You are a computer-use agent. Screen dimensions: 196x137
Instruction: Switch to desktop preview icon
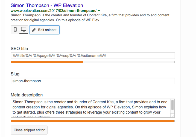click(24, 30)
